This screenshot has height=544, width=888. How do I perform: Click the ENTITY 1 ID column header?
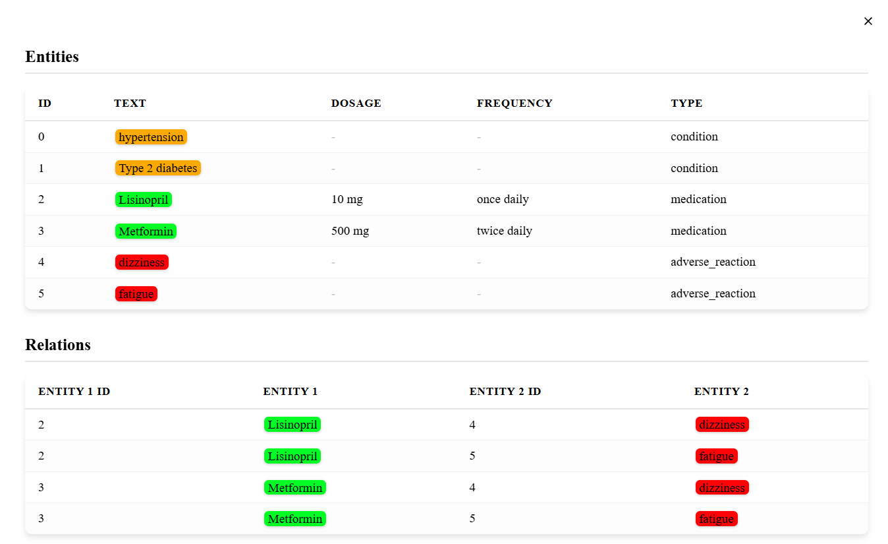[x=74, y=392]
